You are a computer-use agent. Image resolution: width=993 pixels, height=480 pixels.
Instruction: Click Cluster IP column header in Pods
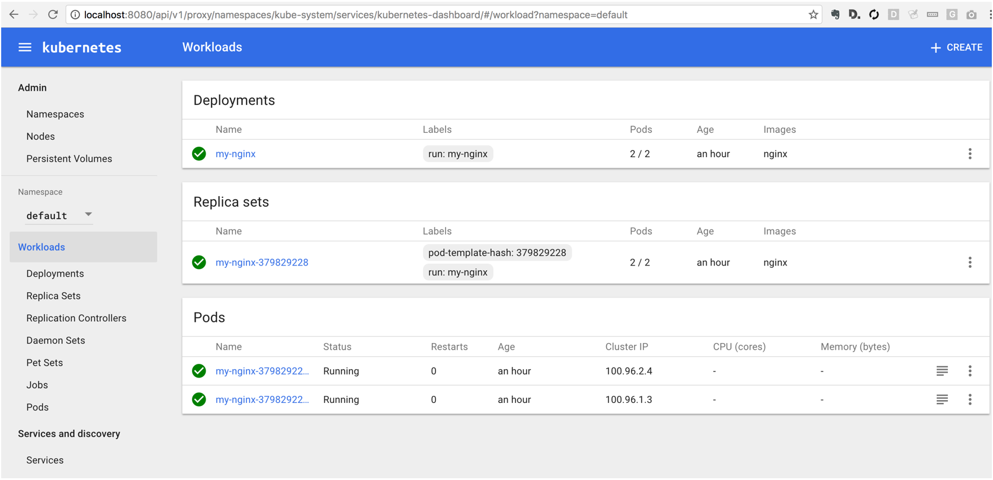(627, 347)
